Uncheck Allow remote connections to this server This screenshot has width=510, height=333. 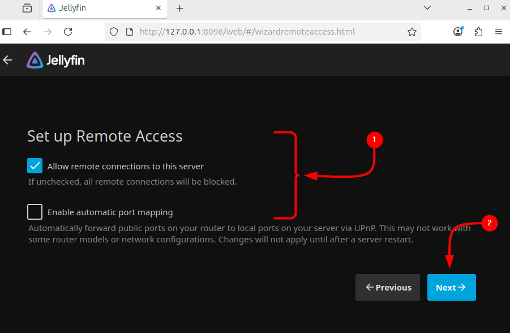pos(35,166)
